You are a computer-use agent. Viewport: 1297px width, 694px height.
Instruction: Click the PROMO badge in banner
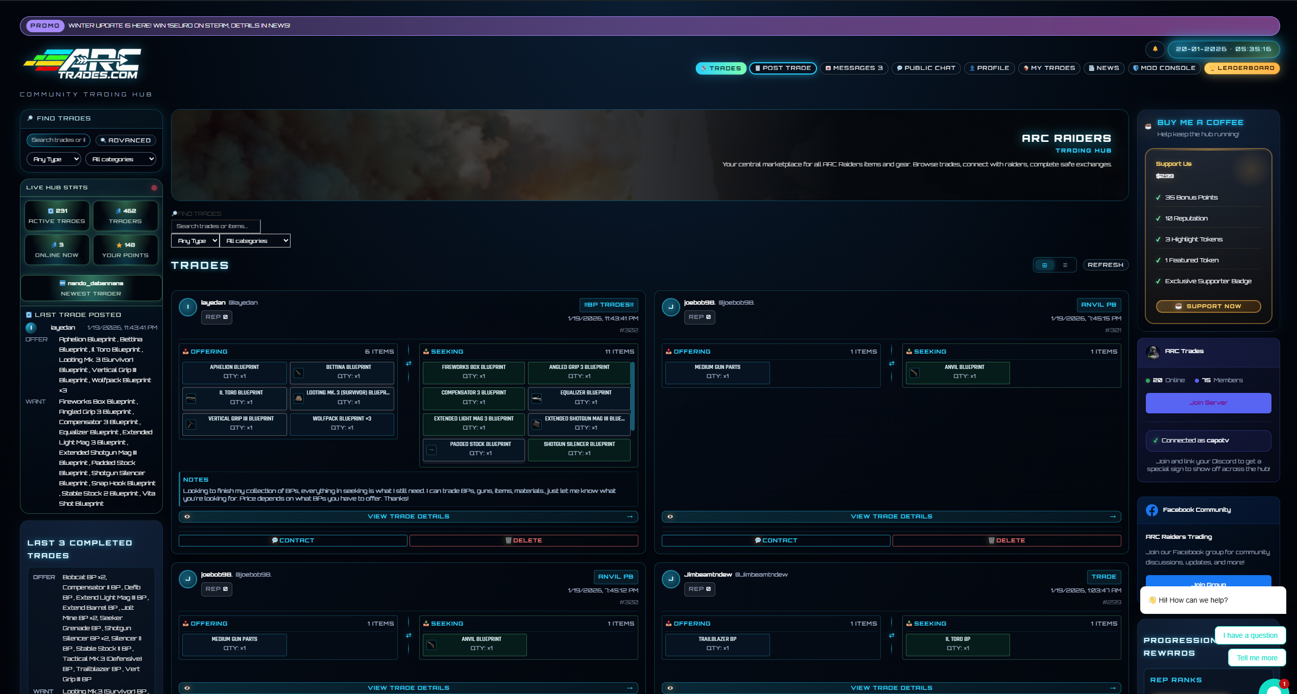45,26
